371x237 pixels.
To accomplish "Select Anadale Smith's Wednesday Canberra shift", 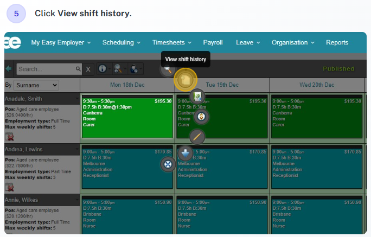I will point(317,117).
